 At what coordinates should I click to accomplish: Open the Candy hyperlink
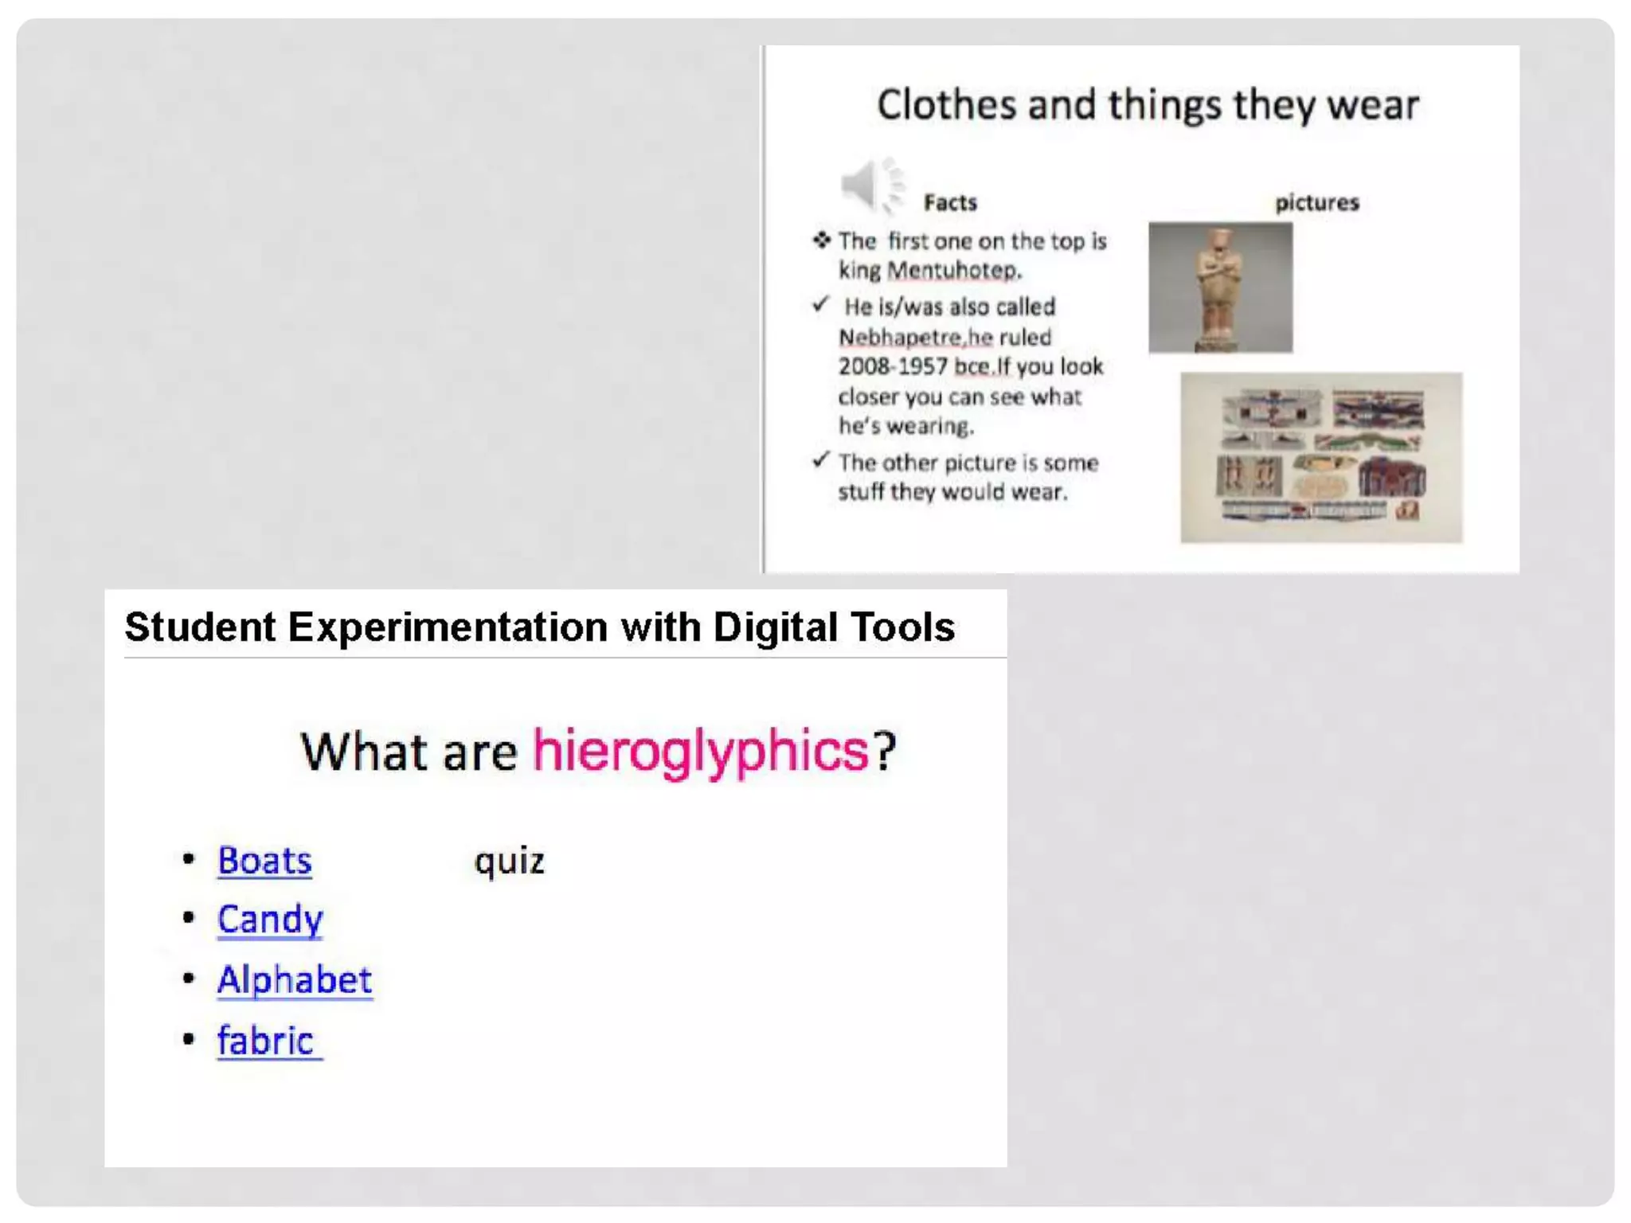click(x=270, y=920)
